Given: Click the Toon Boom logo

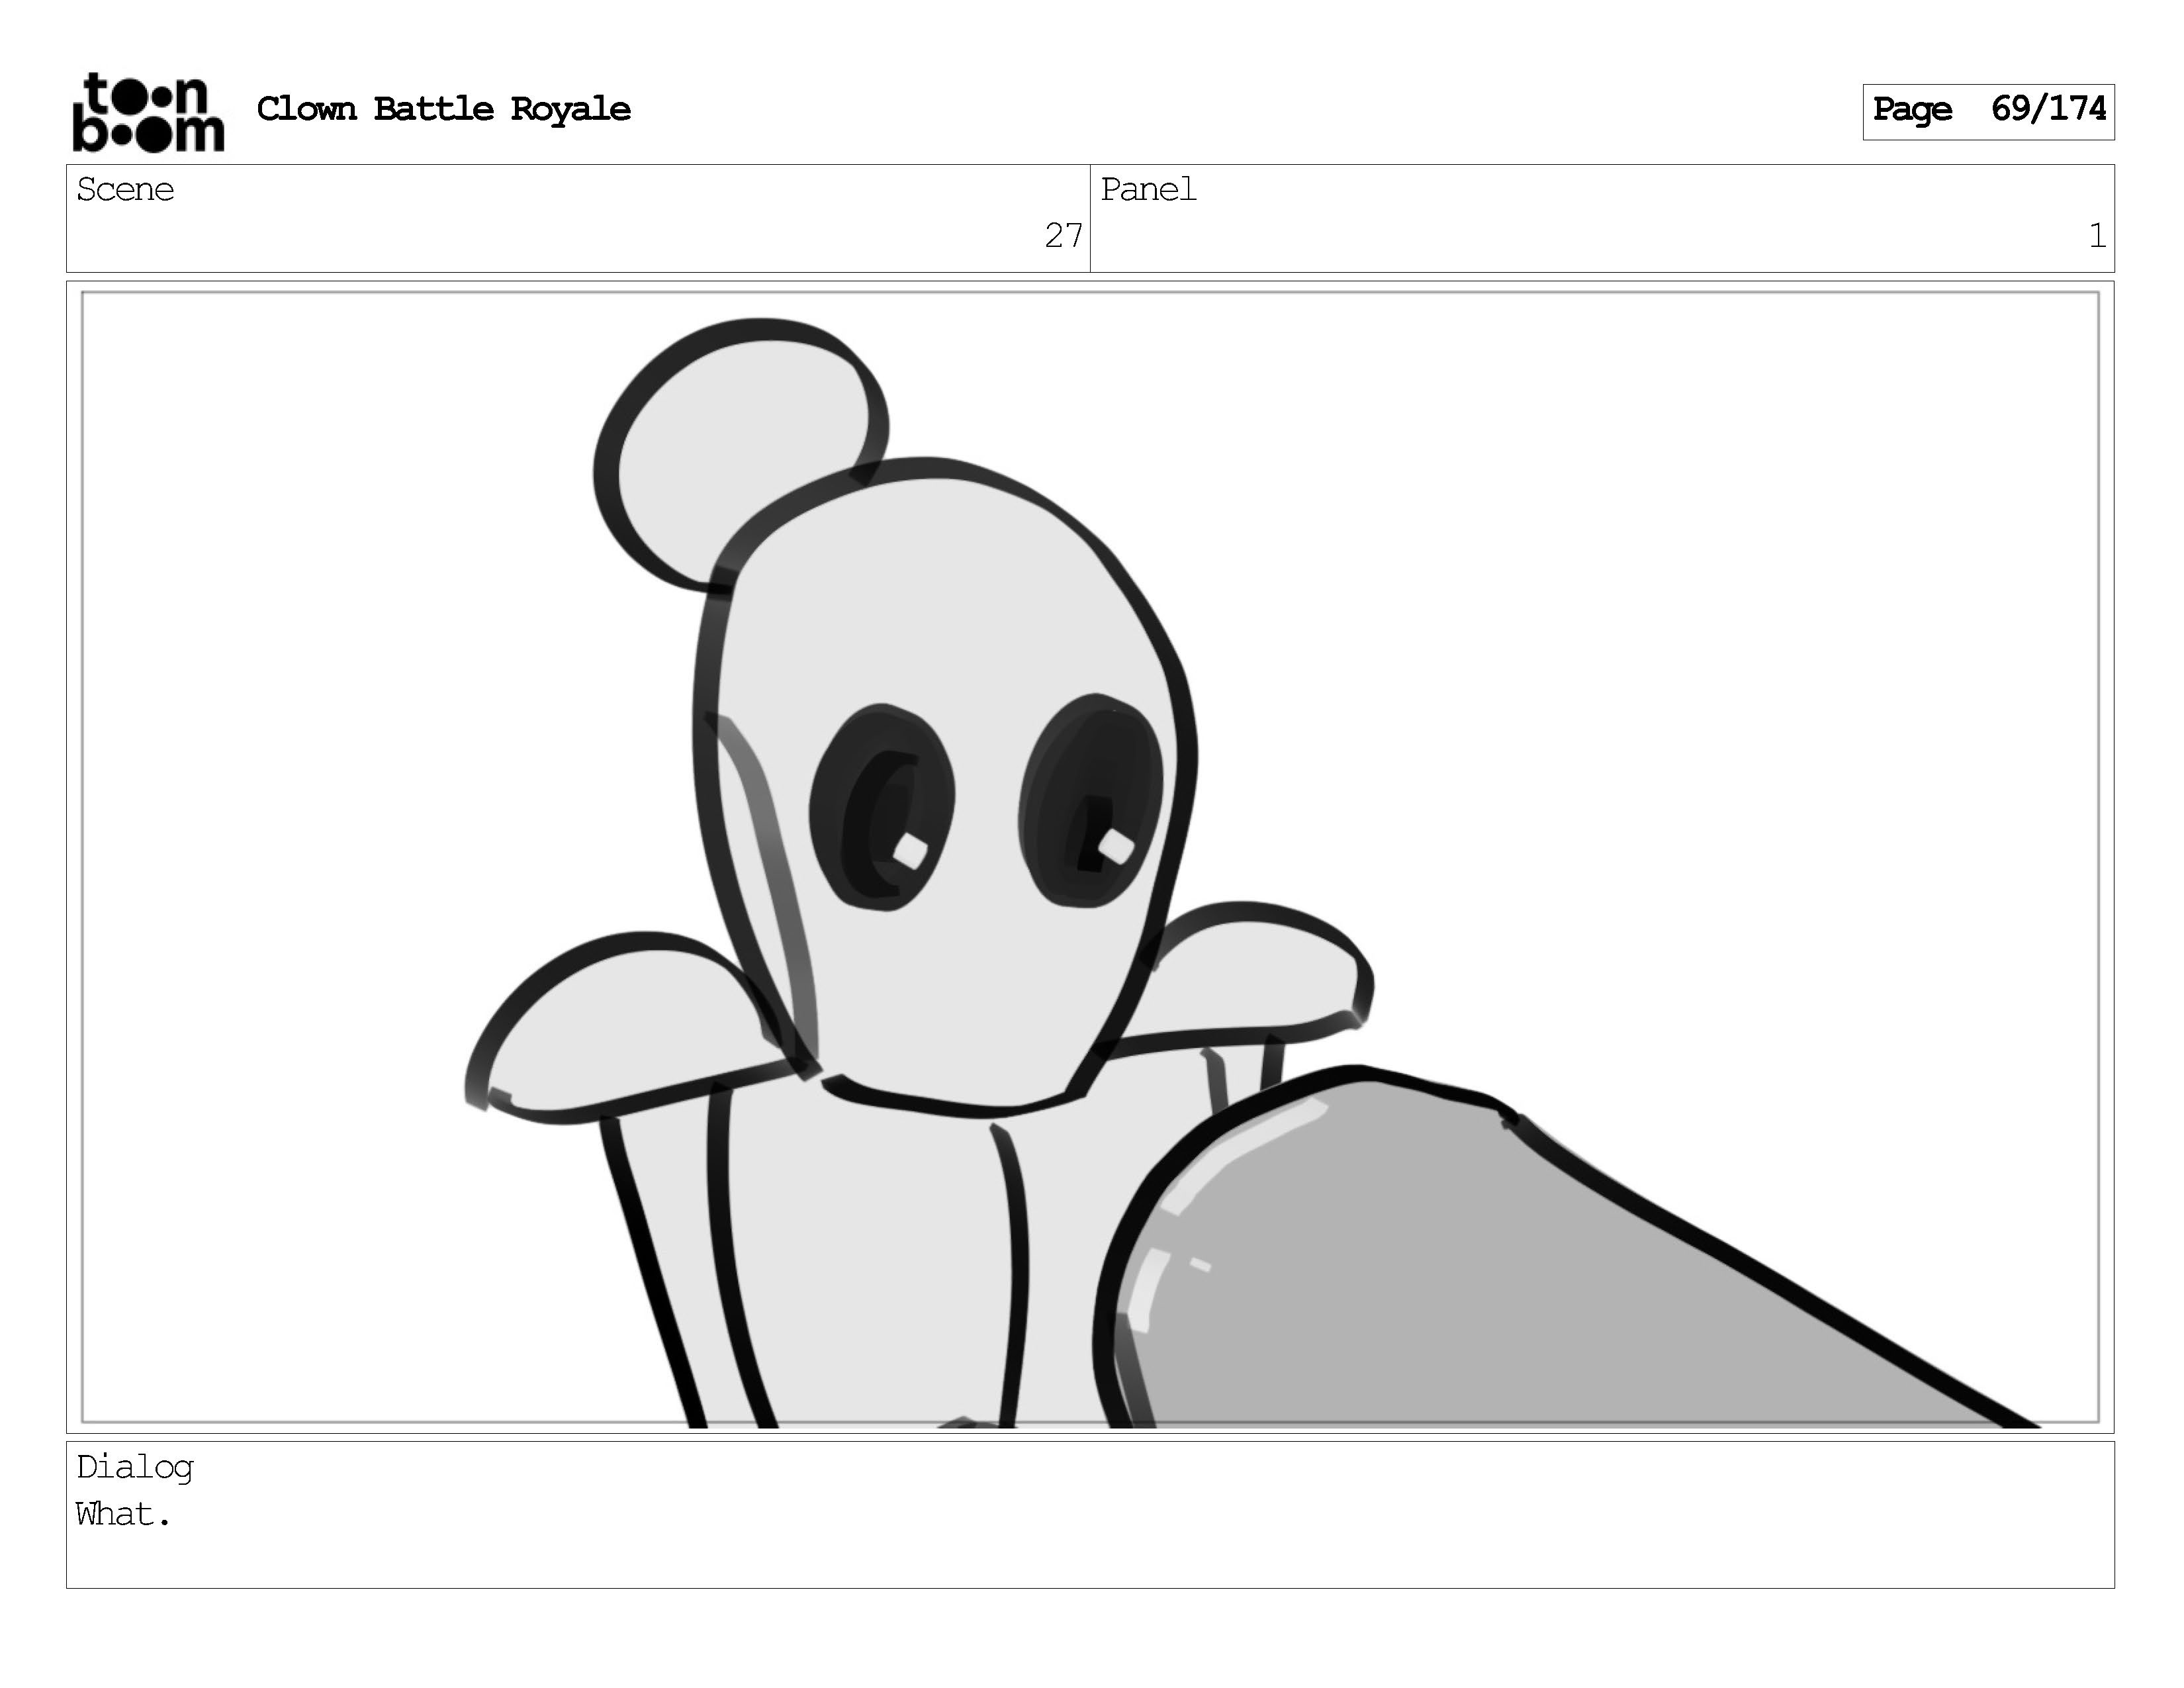Looking at the screenshot, I should click(x=148, y=112).
